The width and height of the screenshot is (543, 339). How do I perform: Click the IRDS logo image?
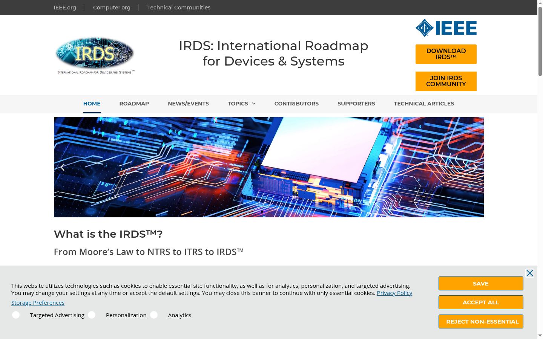point(95,55)
